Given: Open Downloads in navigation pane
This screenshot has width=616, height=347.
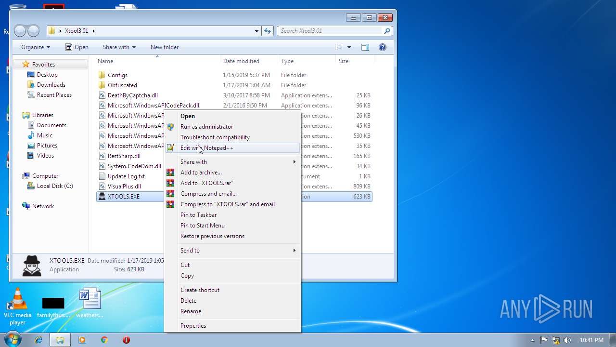Looking at the screenshot, I should point(51,85).
